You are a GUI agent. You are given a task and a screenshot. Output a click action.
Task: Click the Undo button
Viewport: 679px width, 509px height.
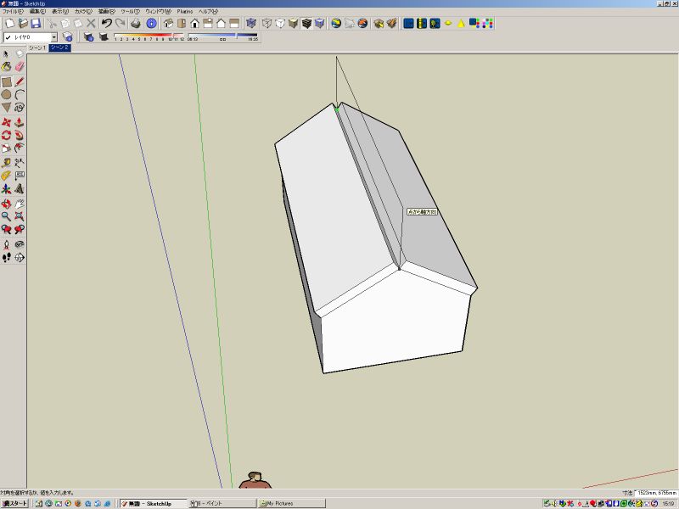tap(108, 25)
